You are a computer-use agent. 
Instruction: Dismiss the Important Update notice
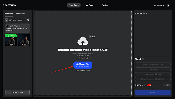click(x=29, y=24)
